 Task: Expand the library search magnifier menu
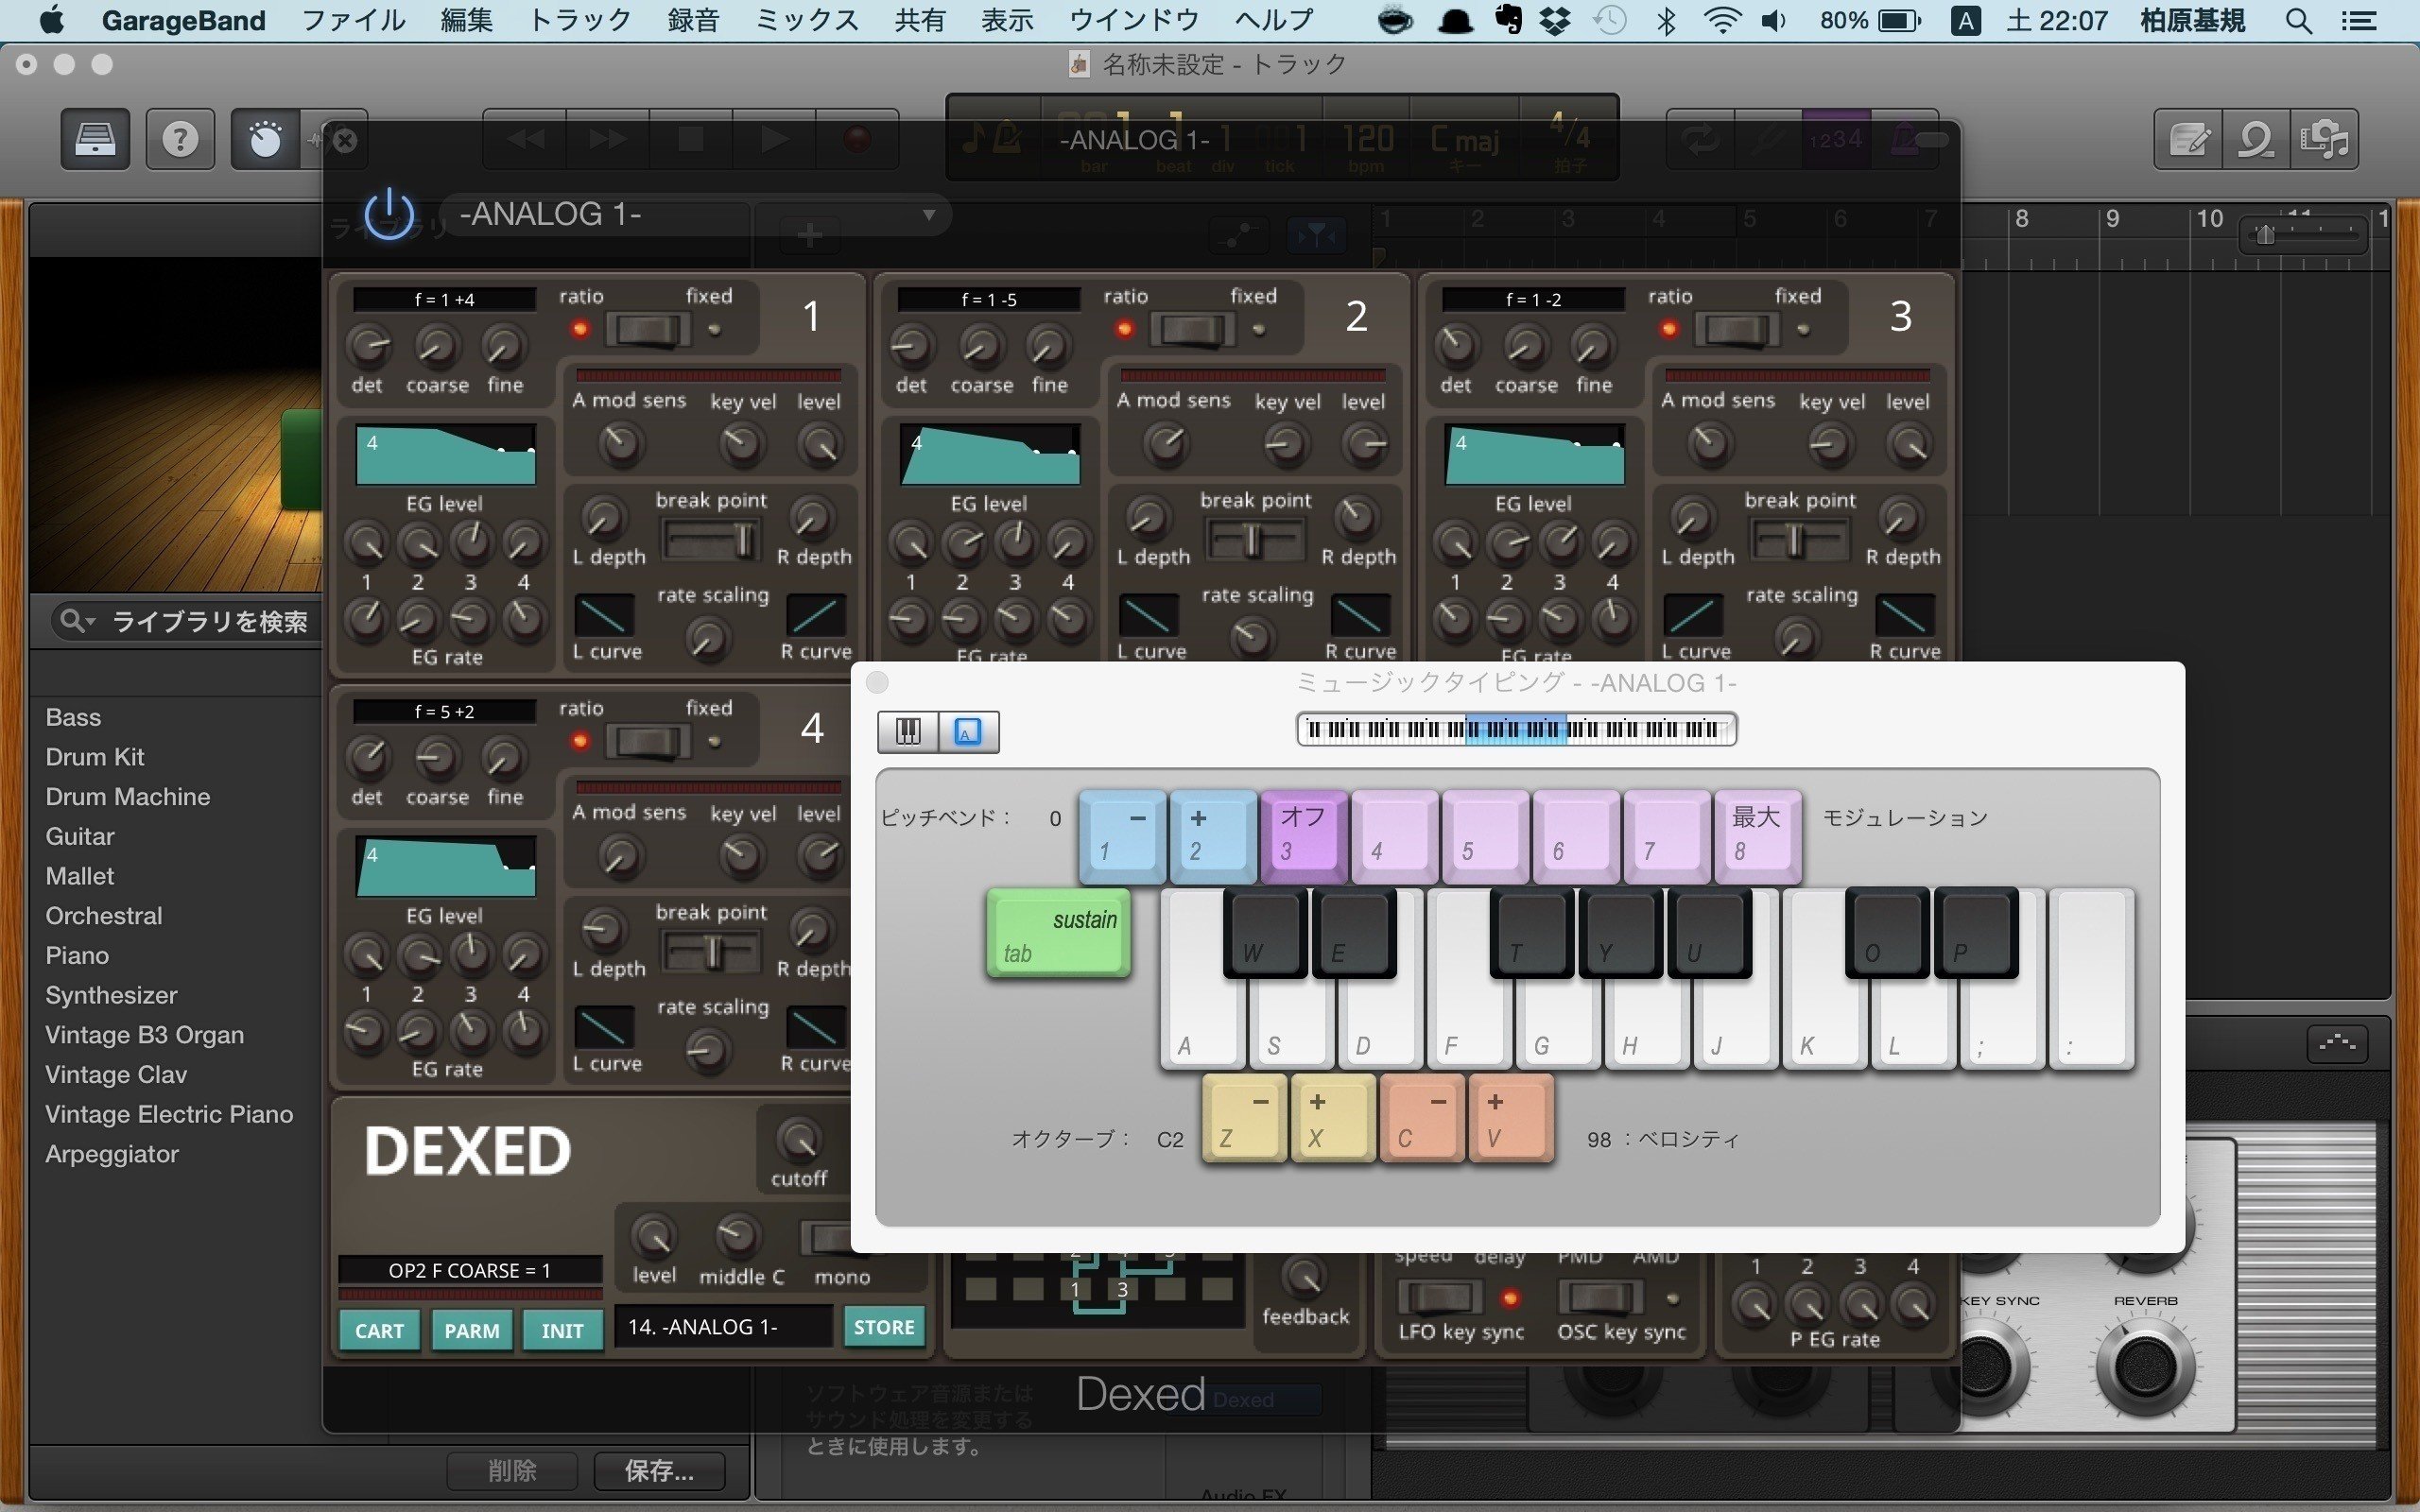pos(76,621)
